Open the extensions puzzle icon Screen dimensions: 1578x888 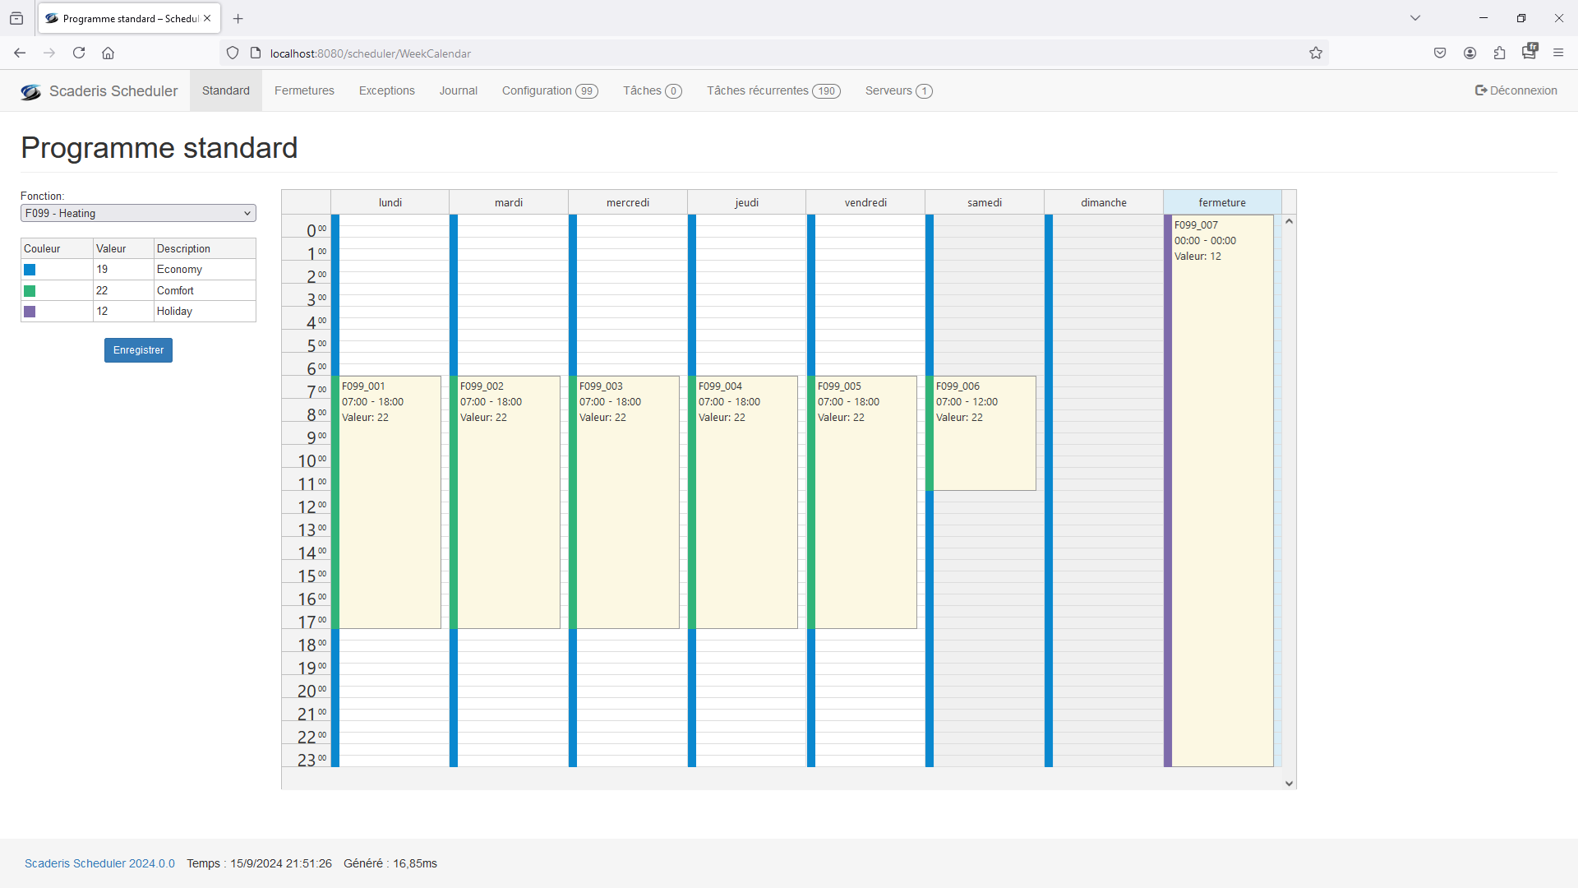coord(1499,53)
